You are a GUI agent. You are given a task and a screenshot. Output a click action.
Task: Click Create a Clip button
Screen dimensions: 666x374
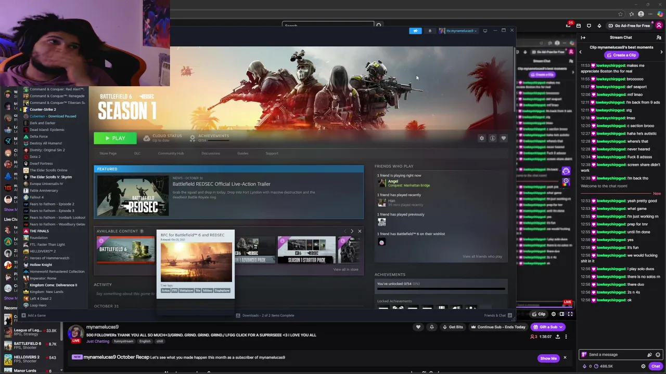(621, 55)
